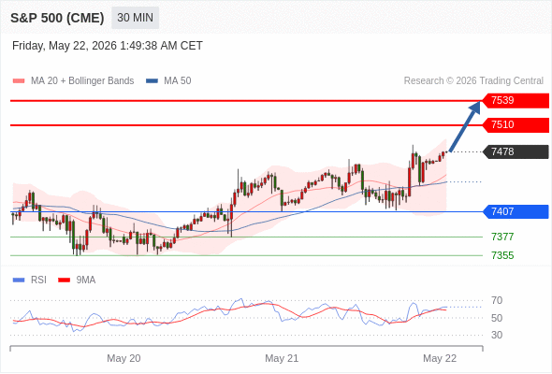
Task: Click the May 20 axis date
Action: (123, 358)
